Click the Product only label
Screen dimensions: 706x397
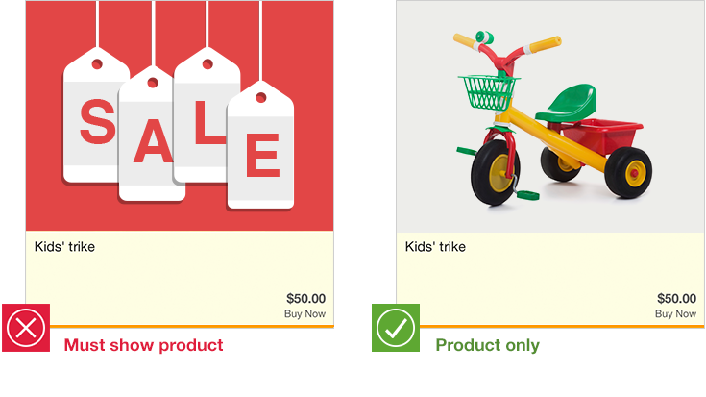(488, 345)
